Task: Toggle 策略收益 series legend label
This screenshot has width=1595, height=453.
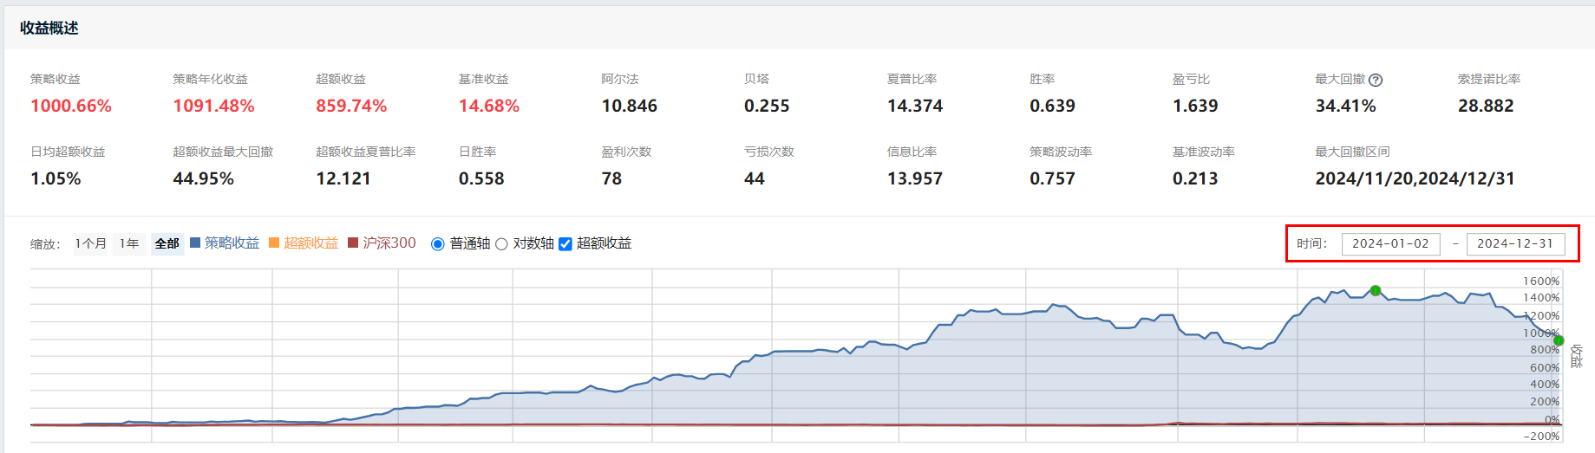Action: tap(232, 243)
